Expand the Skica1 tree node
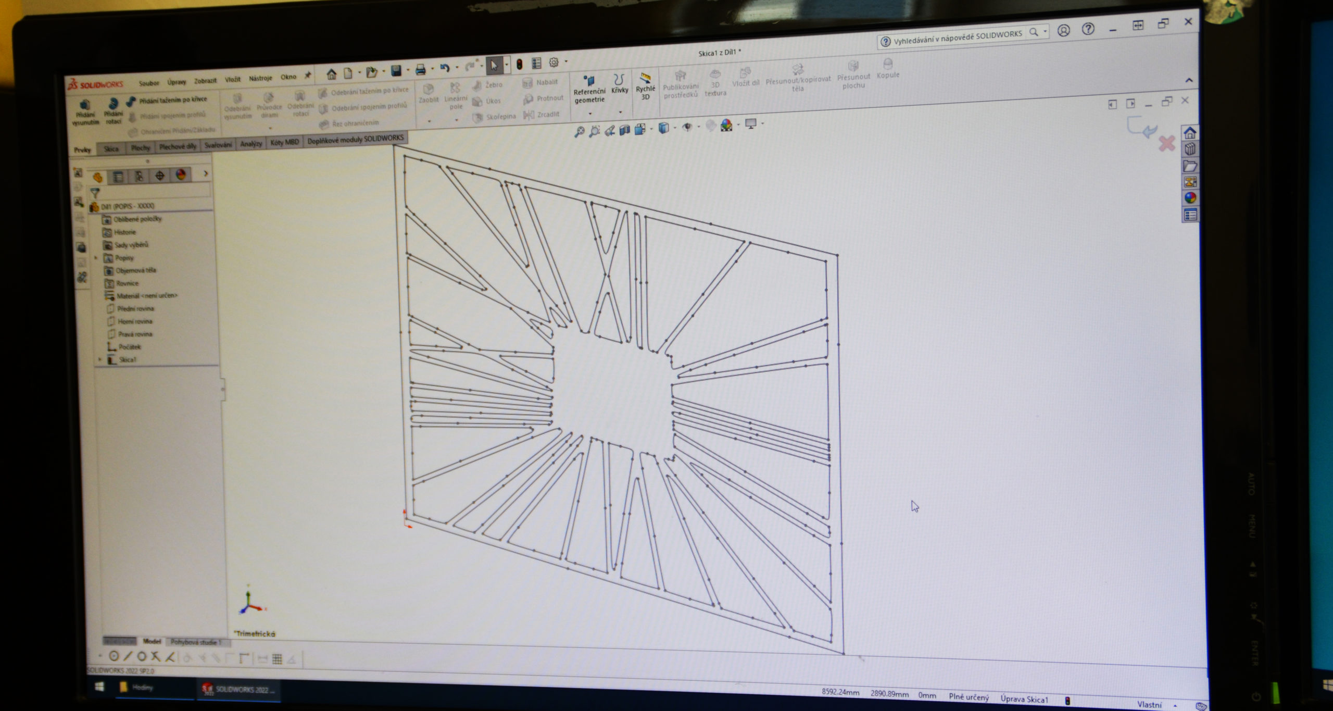 click(x=100, y=359)
